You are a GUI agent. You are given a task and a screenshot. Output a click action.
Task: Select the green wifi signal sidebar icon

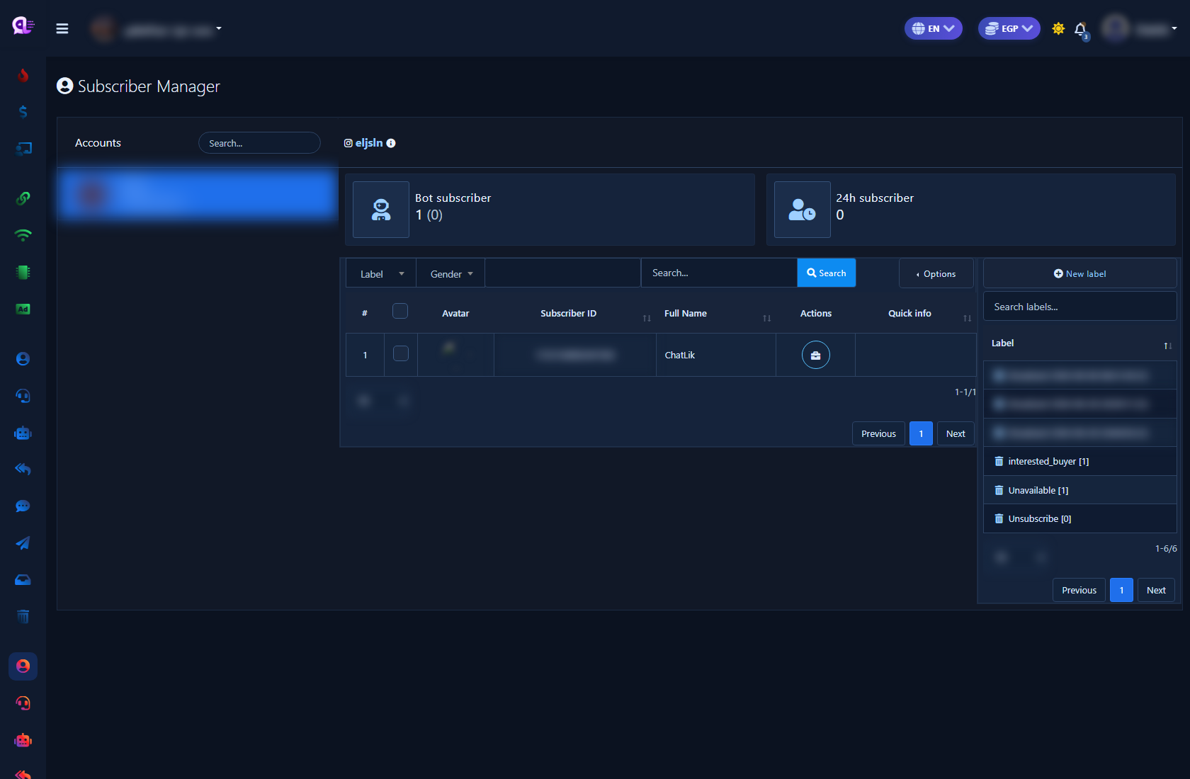point(23,235)
